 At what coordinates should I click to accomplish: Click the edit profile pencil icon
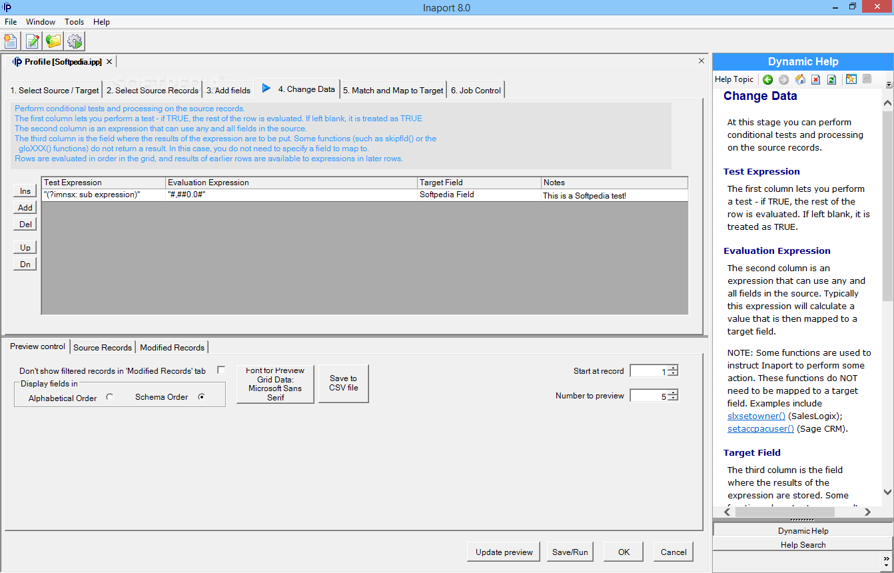coord(32,41)
